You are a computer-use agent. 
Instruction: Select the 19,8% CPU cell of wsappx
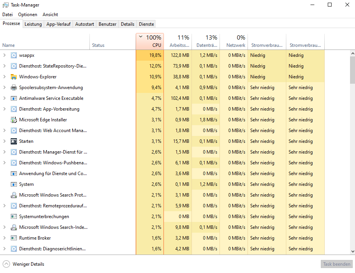pyautogui.click(x=150, y=55)
